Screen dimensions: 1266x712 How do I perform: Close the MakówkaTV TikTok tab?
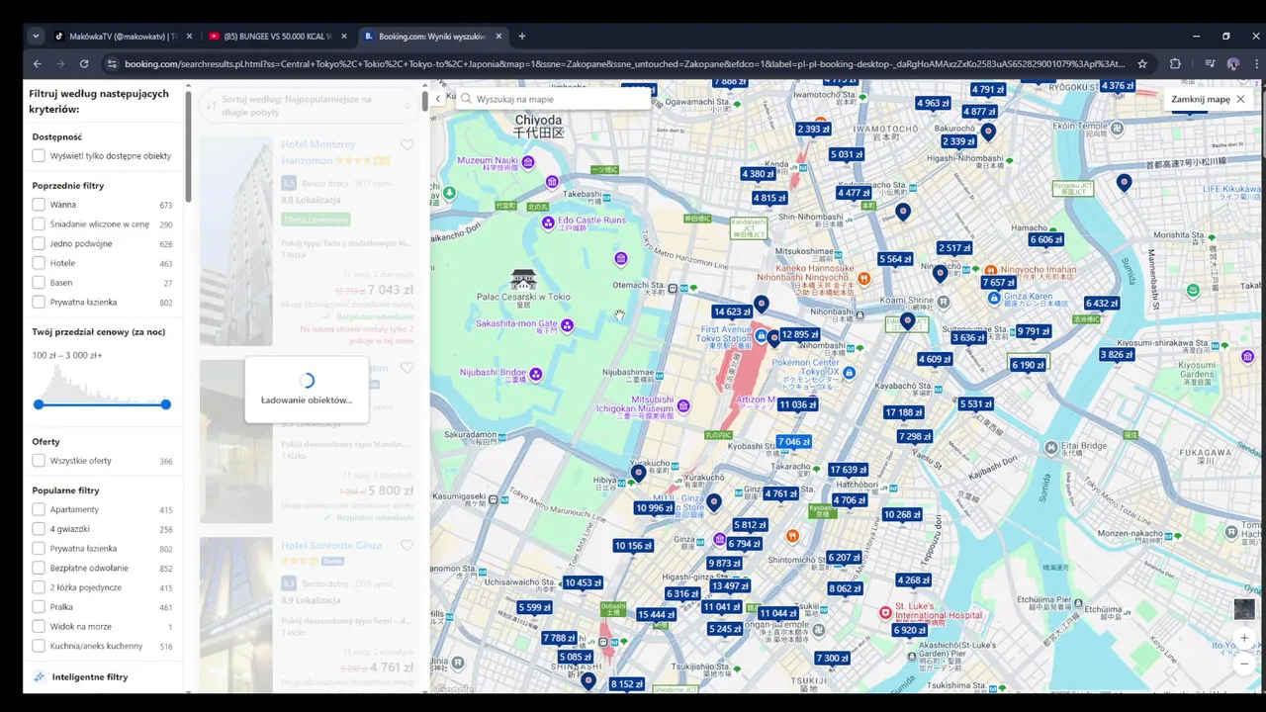click(x=189, y=37)
